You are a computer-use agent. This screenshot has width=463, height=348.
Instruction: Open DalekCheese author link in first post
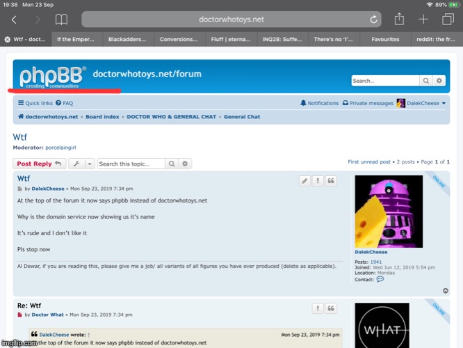pos(48,189)
